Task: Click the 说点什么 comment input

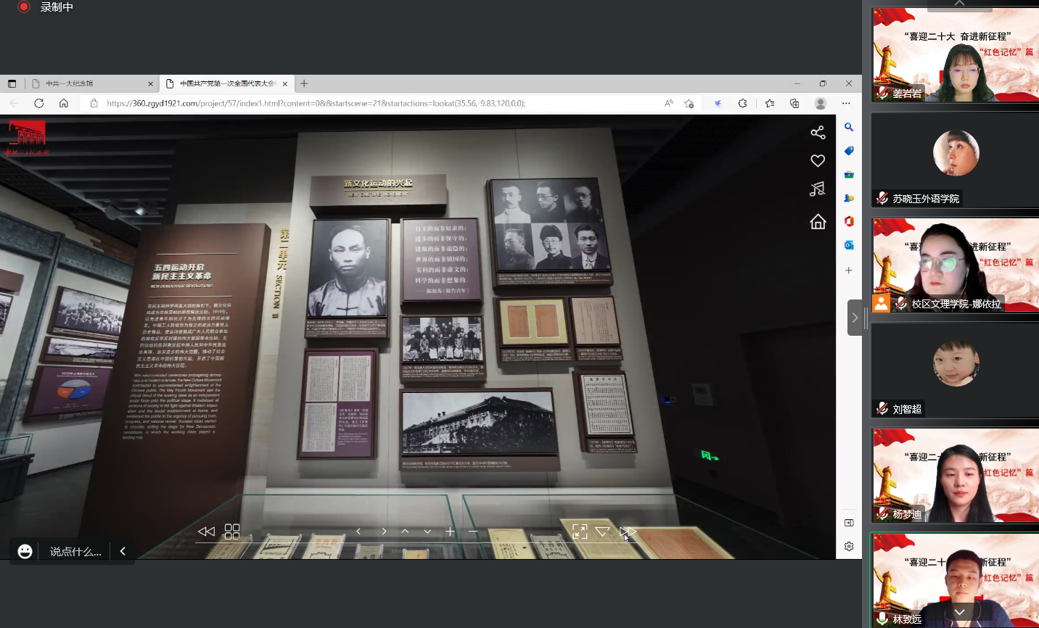Action: [x=75, y=552]
